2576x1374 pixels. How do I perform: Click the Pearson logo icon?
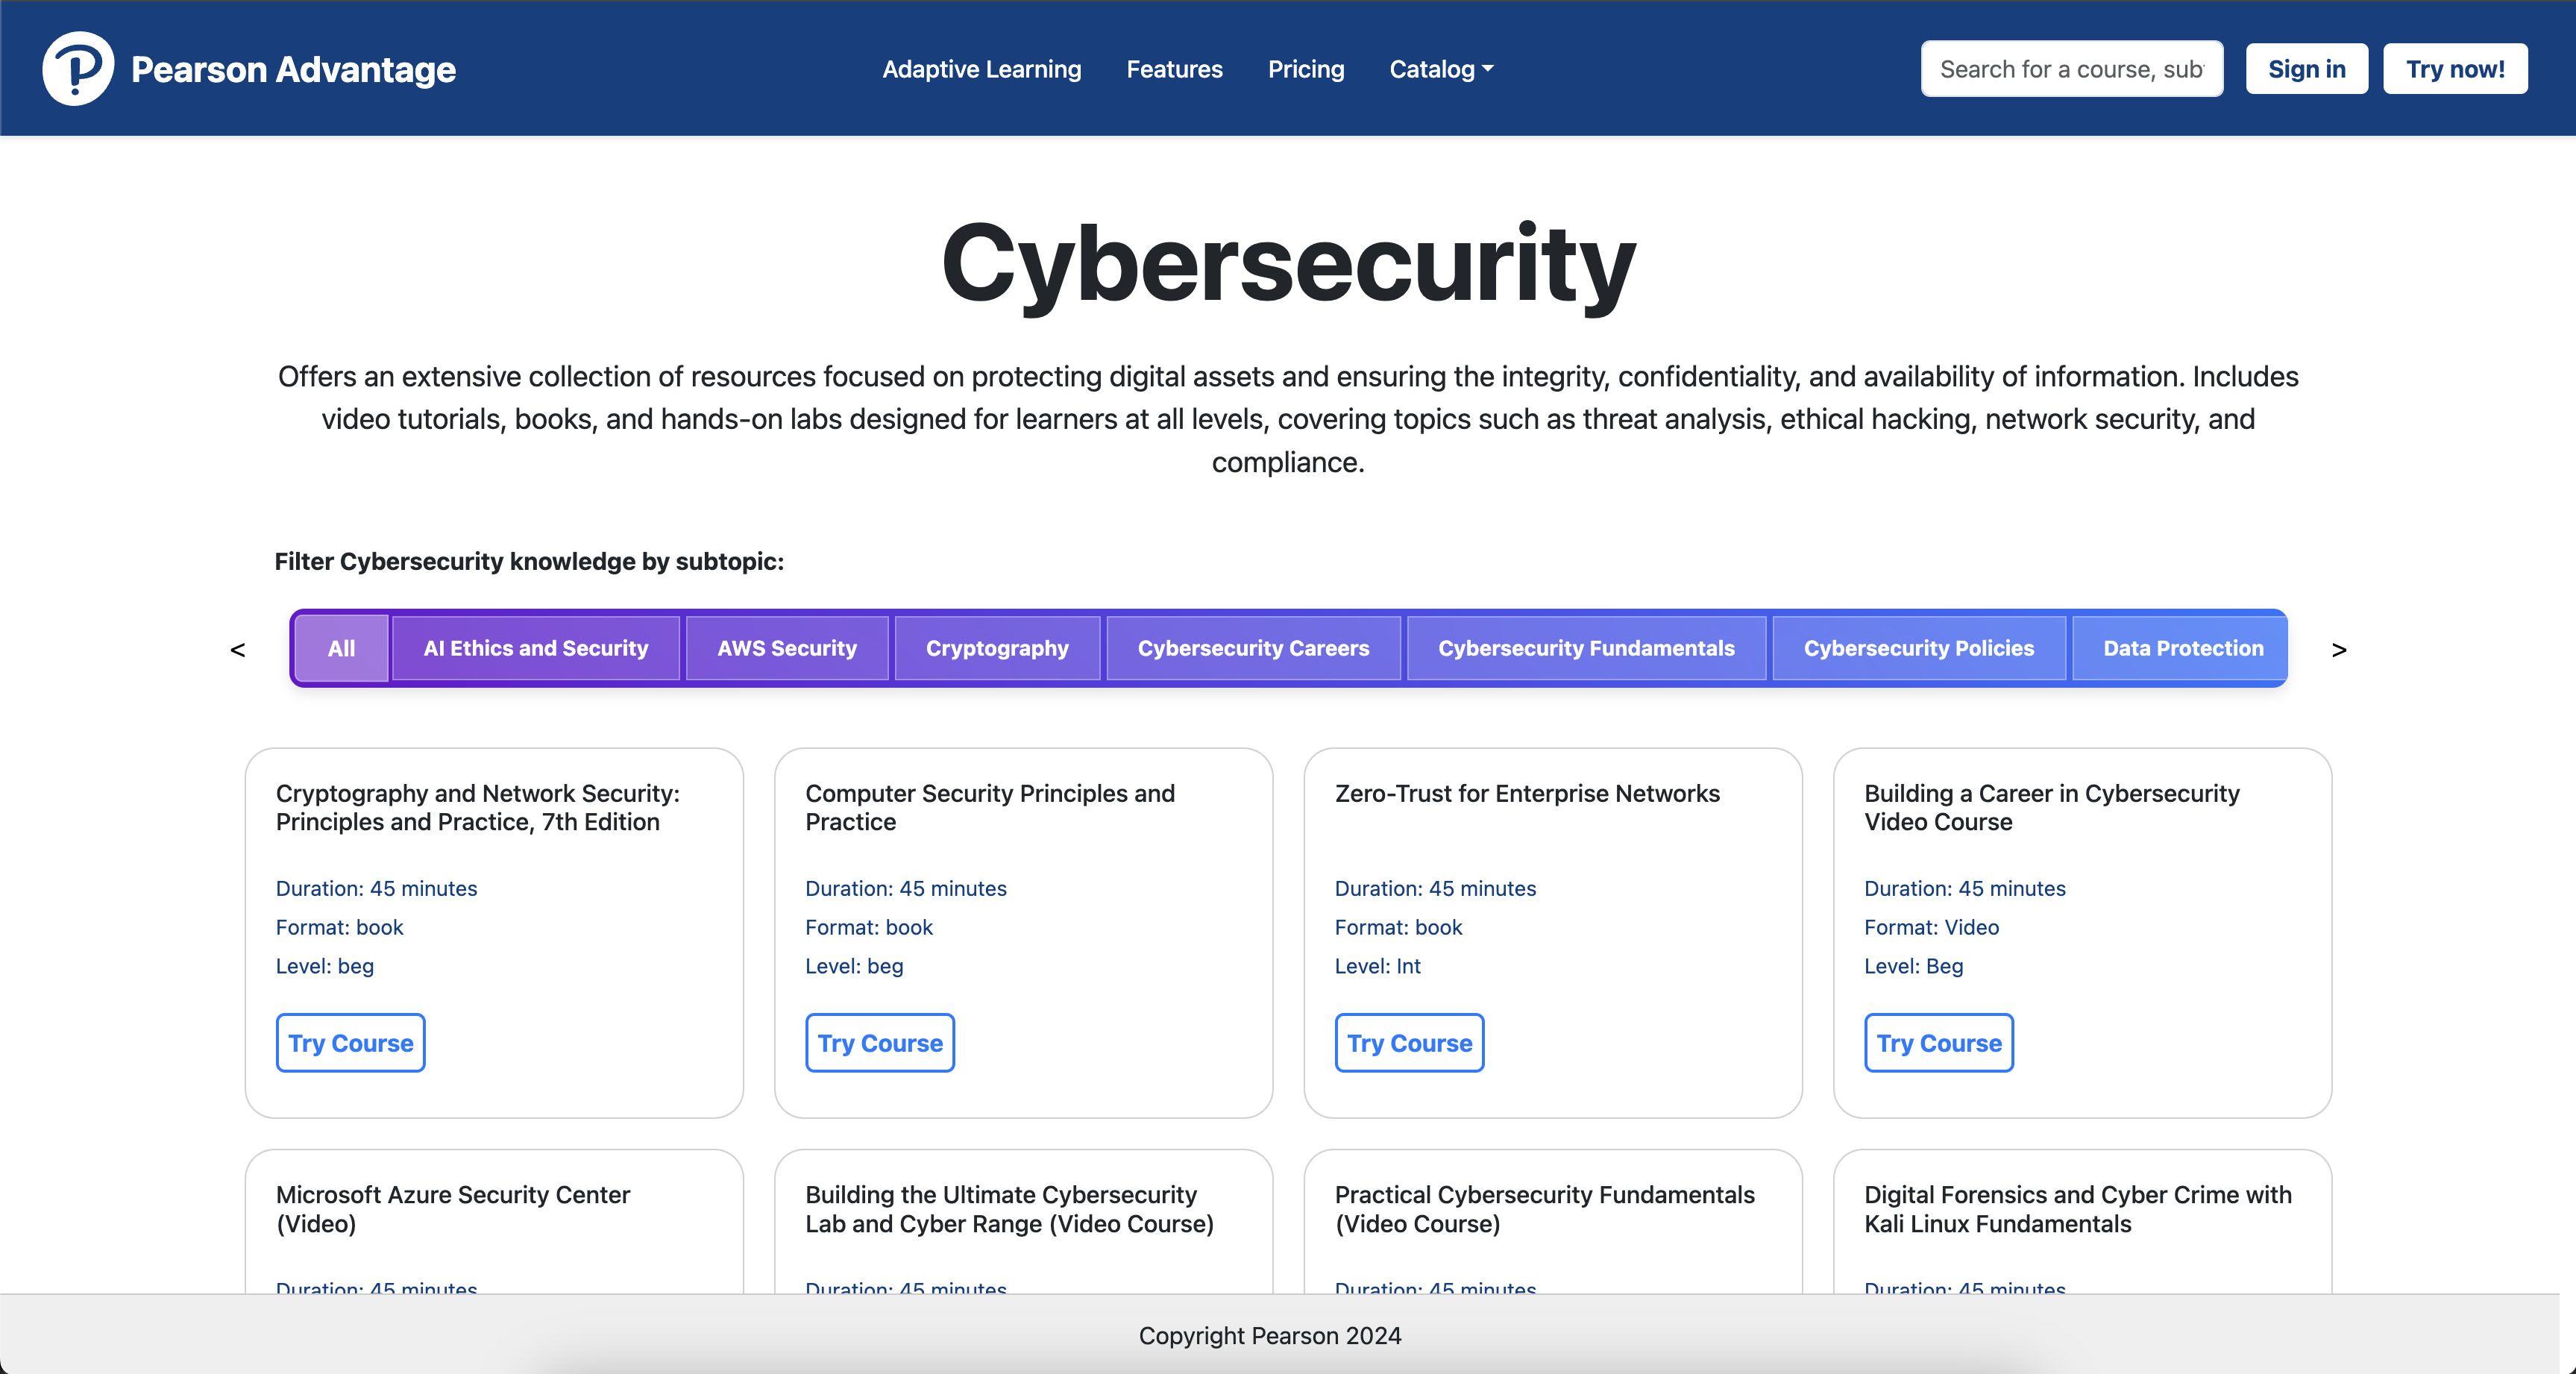pyautogui.click(x=78, y=68)
